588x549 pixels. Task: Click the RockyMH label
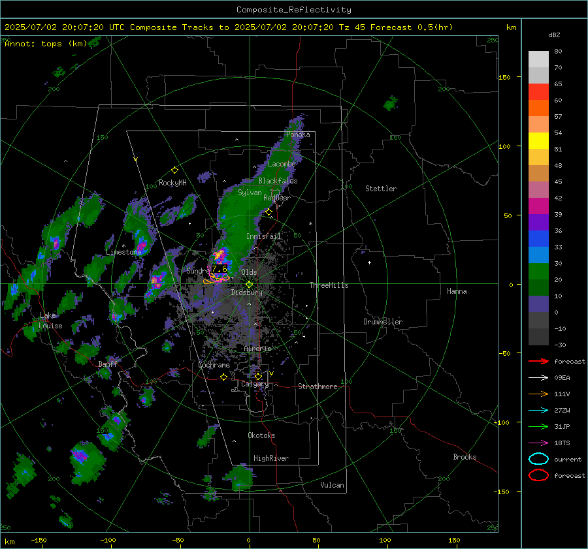click(x=172, y=183)
